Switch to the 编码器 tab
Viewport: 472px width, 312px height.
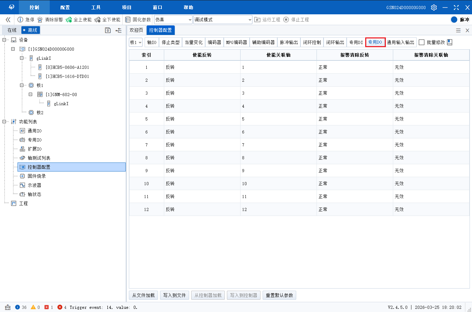214,42
